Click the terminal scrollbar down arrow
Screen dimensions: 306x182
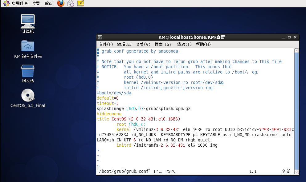(296, 172)
